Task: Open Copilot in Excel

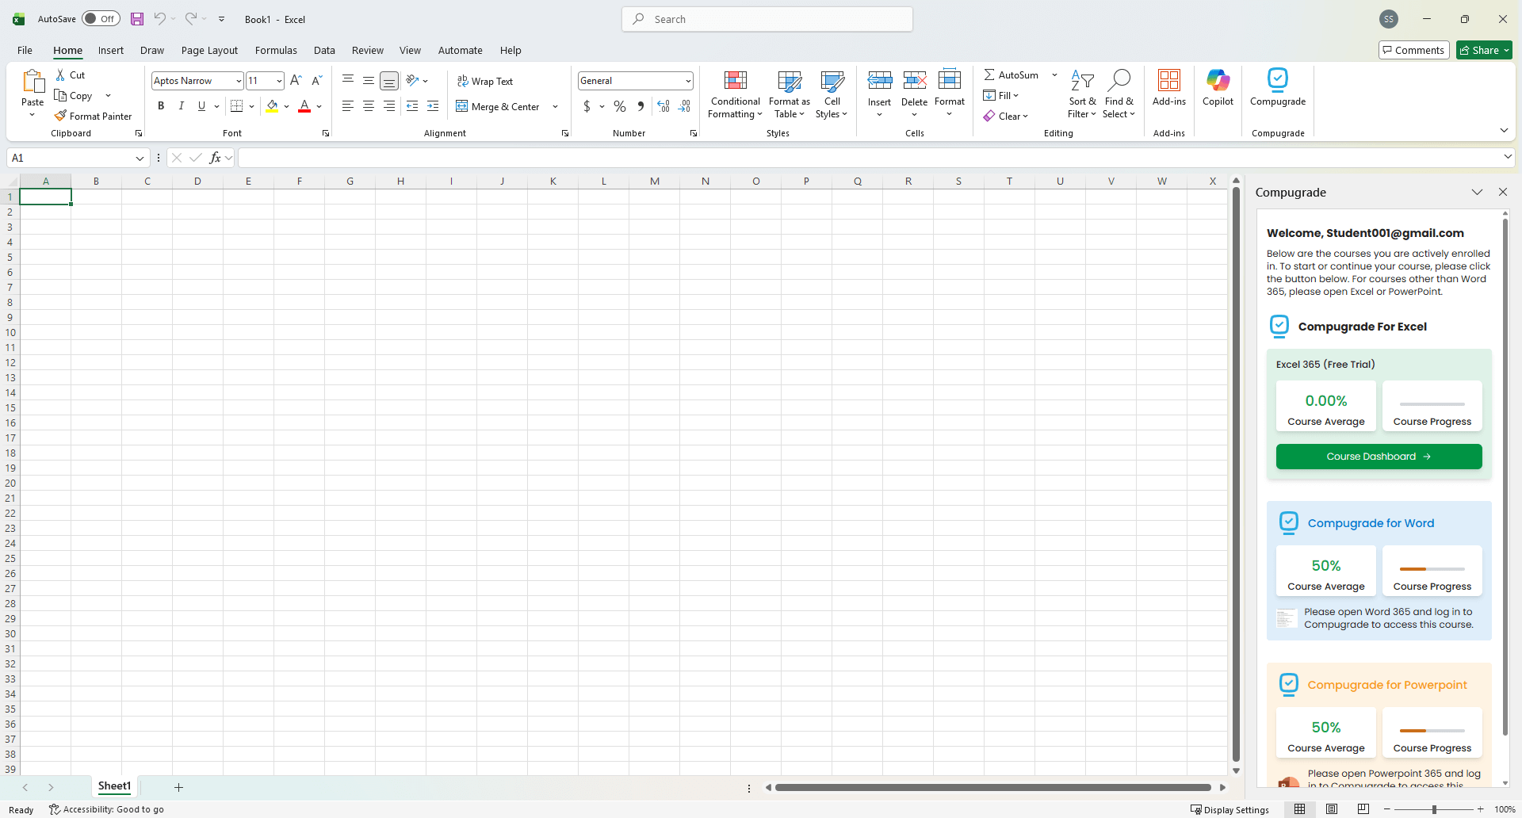Action: 1218,87
